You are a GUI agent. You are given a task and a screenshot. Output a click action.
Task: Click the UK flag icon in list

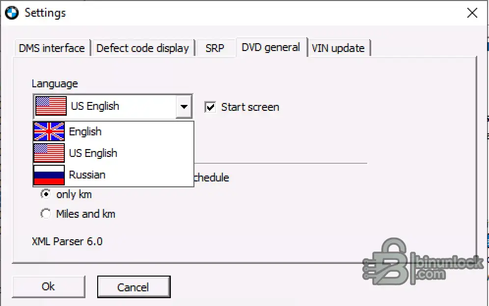tap(49, 131)
